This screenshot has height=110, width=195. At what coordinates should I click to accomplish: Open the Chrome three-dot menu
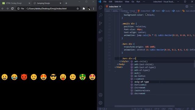94,9
